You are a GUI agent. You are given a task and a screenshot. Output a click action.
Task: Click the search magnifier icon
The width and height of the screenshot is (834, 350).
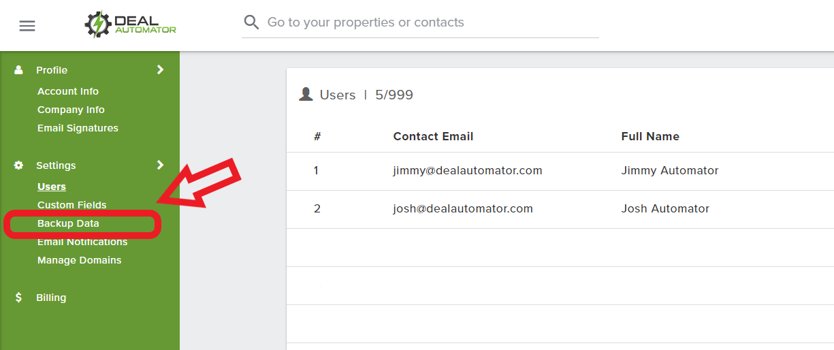[x=252, y=22]
